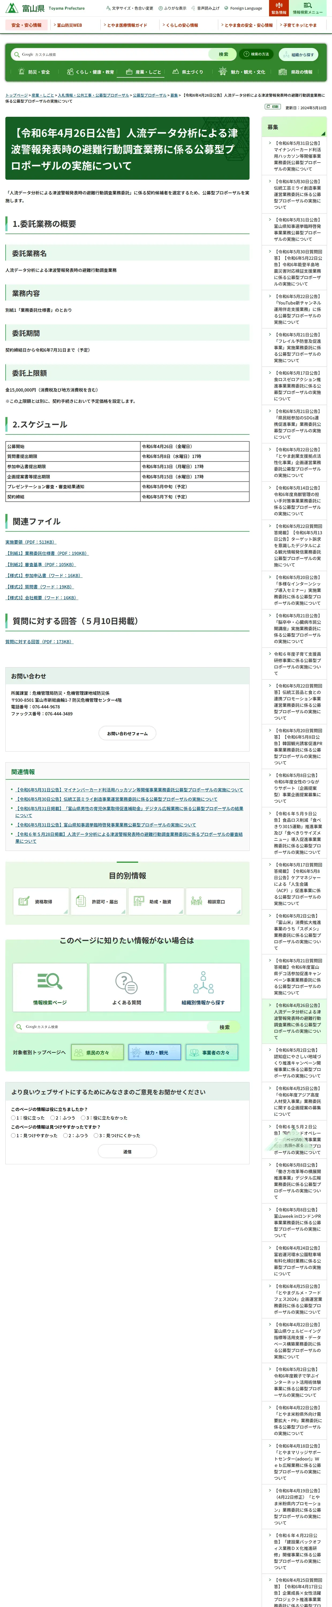332x1607 pixels.
Task: Download 様式1 参加申込書 Word file
Action: tap(44, 575)
